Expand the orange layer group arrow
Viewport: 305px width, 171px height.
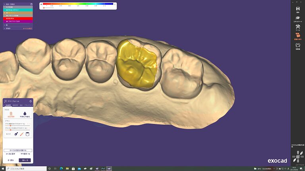[4, 13]
